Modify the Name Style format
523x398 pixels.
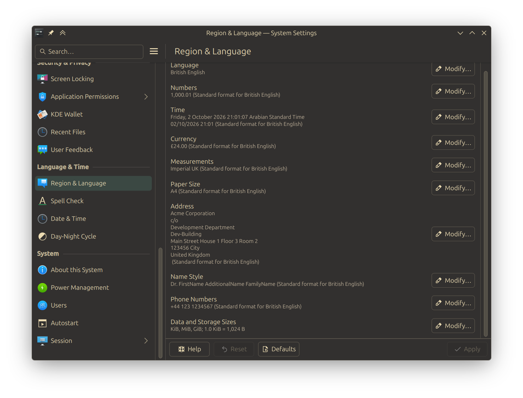click(x=453, y=280)
